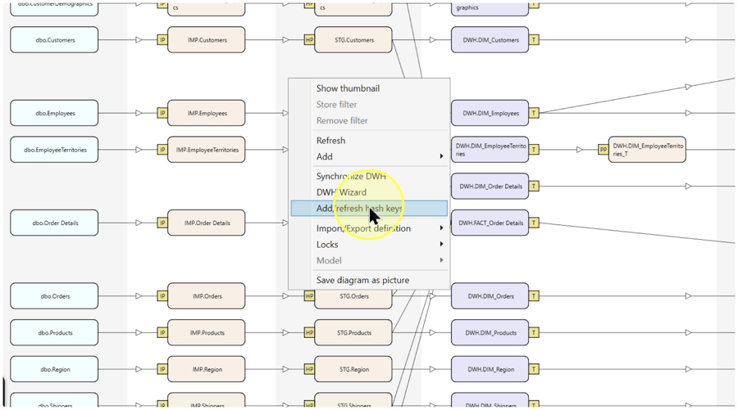Select the dbo.Order Details node
This screenshot has width=738, height=410.
click(x=54, y=223)
